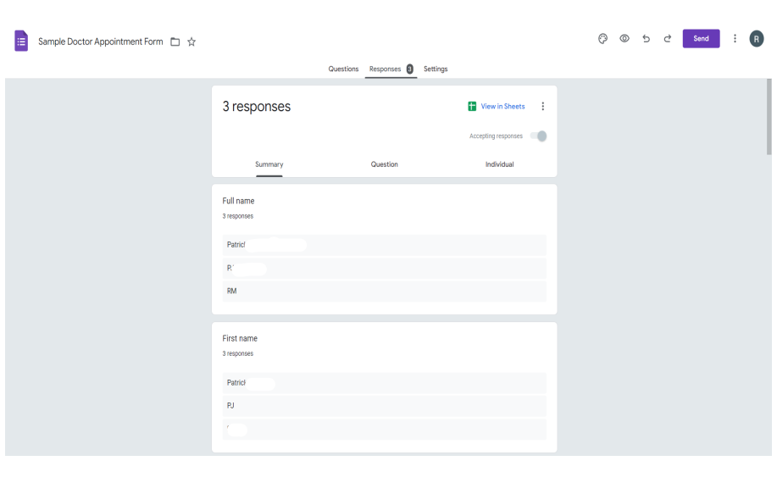This screenshot has width=777, height=494.
Task: Open responses card more options menu
Action: click(542, 106)
